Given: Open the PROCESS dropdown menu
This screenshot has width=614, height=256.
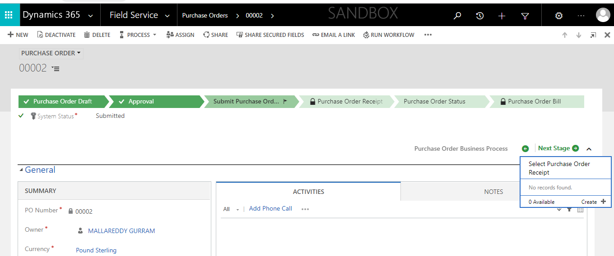Looking at the screenshot, I should pyautogui.click(x=138, y=35).
